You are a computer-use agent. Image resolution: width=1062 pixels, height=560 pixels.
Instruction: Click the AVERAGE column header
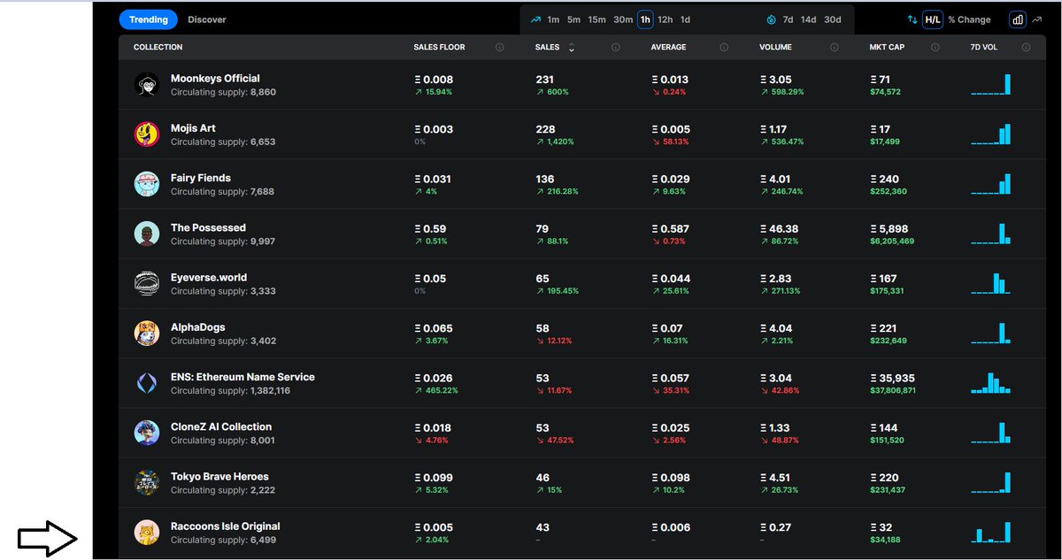pyautogui.click(x=668, y=48)
